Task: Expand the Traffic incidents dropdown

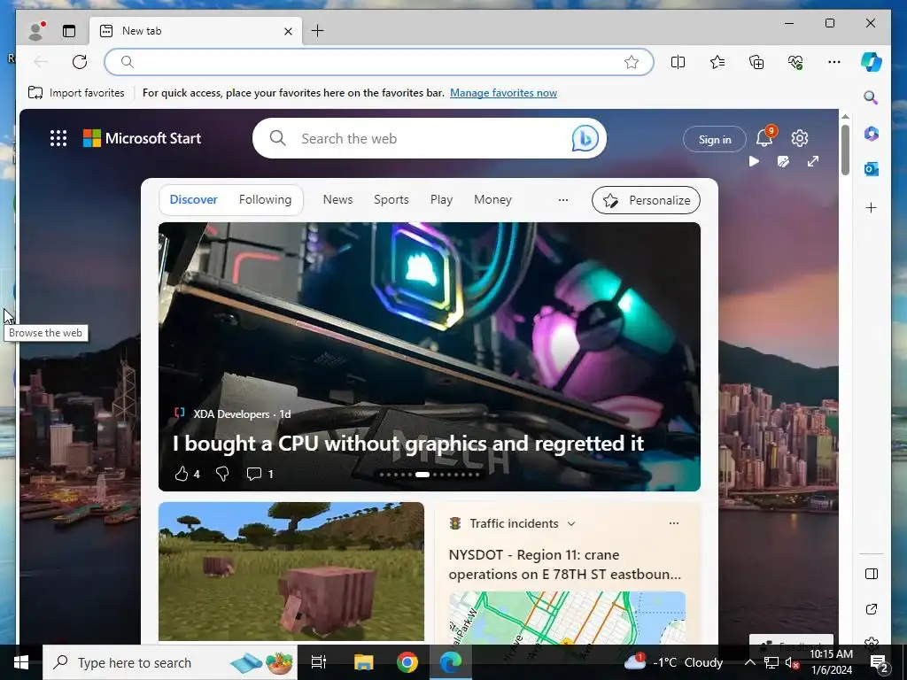Action: click(571, 523)
